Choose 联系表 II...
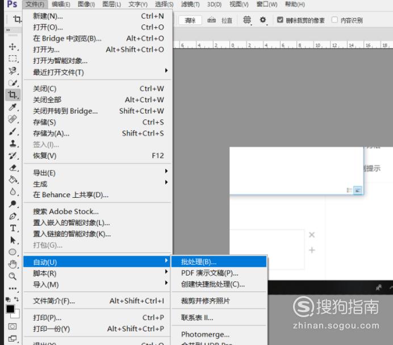The image size is (393, 345). (219, 318)
